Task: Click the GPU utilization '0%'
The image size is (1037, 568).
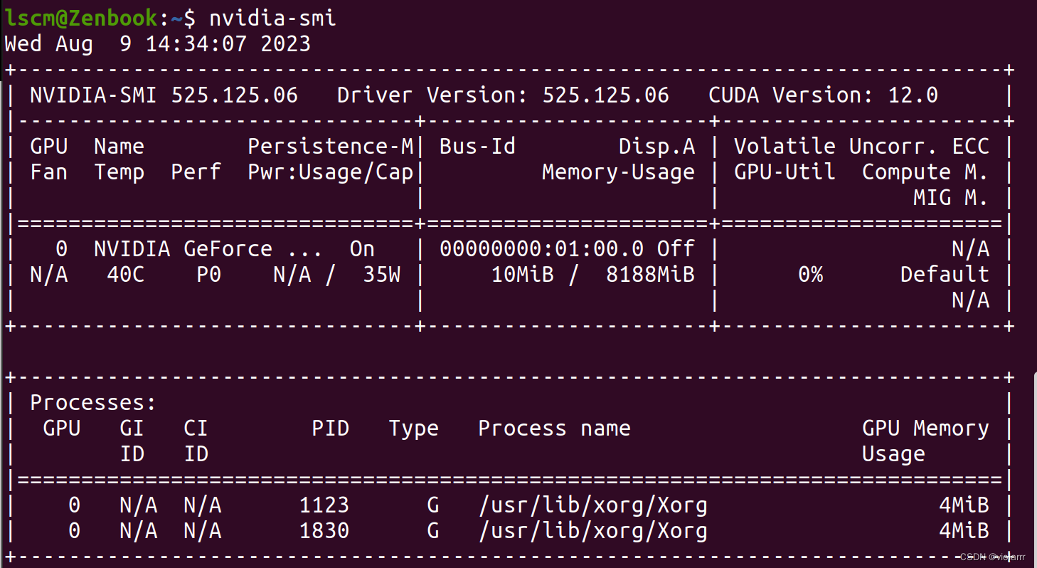Action: tap(810, 275)
